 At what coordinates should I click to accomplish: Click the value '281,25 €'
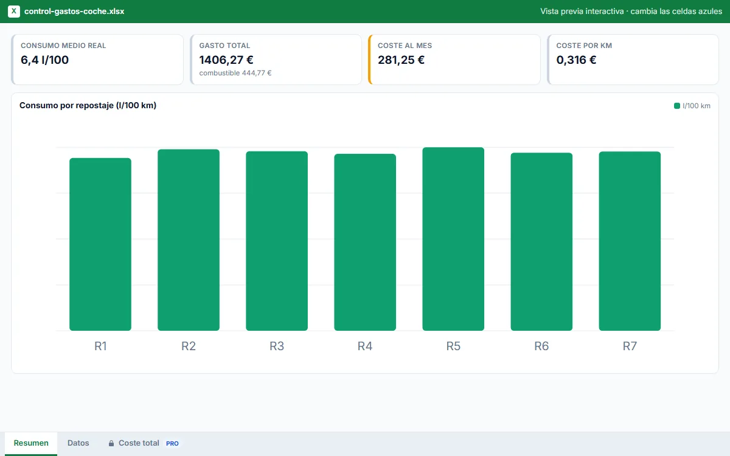[401, 60]
